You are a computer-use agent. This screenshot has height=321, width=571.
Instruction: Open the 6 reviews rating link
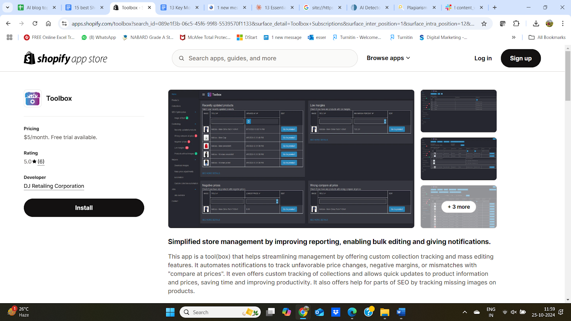[41, 162]
